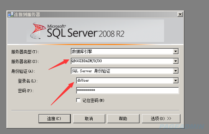The width and height of the screenshot is (209, 134).
Task: Focus the 密码 password field
Action: 127,90
